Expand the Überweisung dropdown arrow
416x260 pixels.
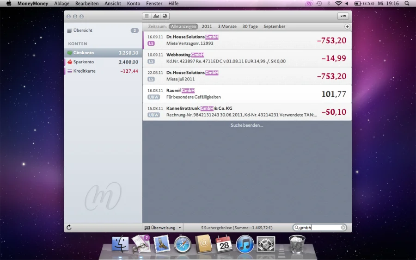tap(180, 228)
